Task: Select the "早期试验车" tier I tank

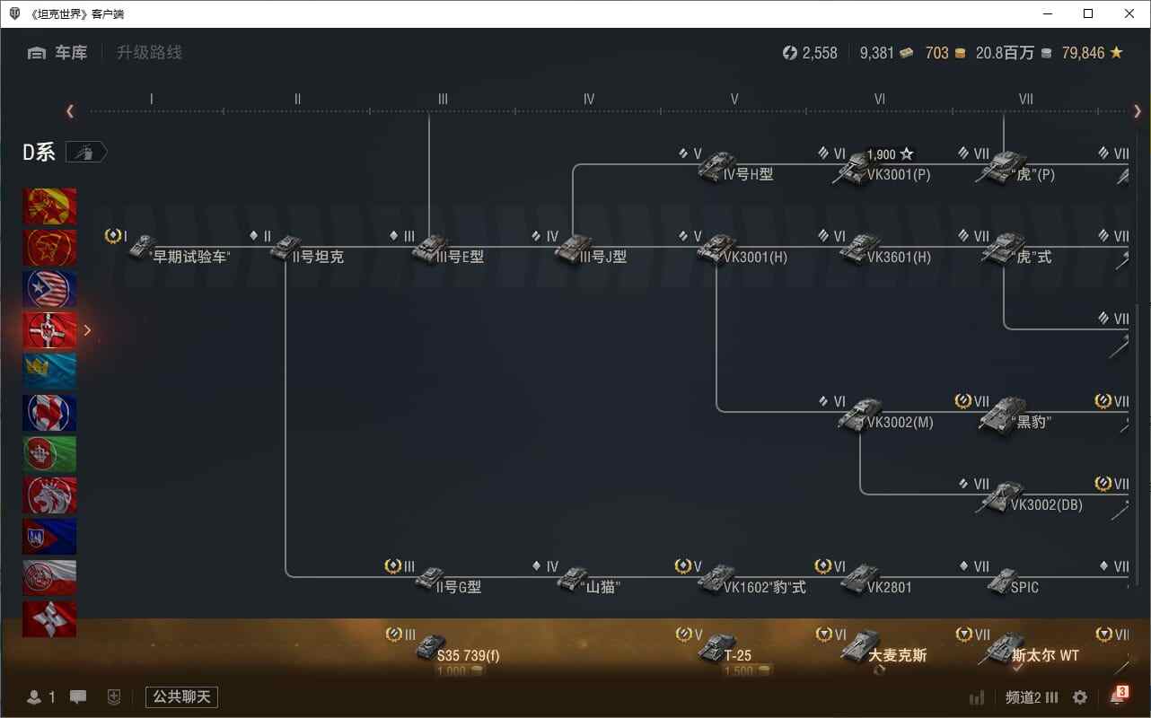Action: click(x=179, y=249)
